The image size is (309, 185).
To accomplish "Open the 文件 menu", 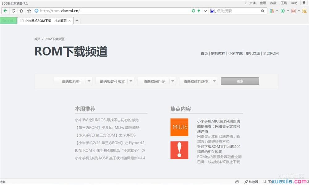I will [x=252, y=3].
